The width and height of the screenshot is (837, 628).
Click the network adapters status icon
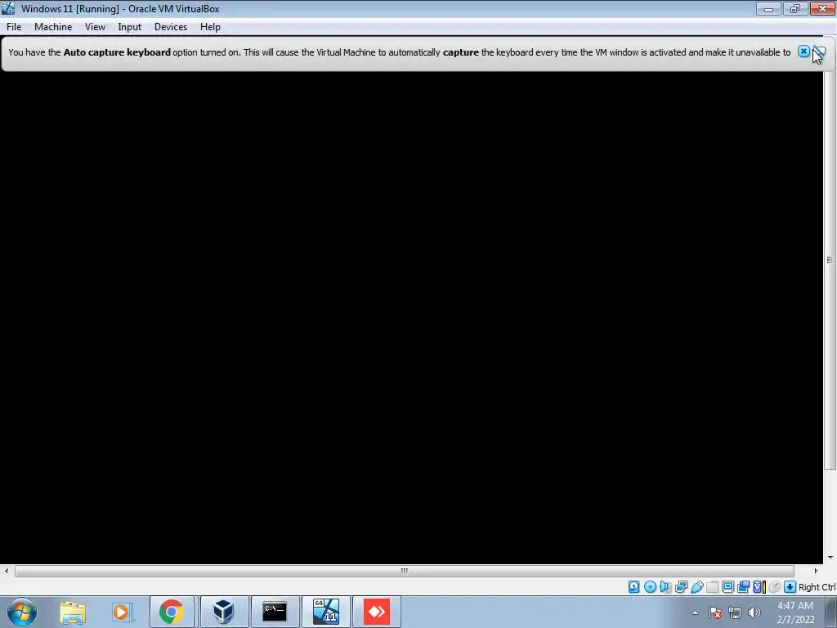[681, 587]
